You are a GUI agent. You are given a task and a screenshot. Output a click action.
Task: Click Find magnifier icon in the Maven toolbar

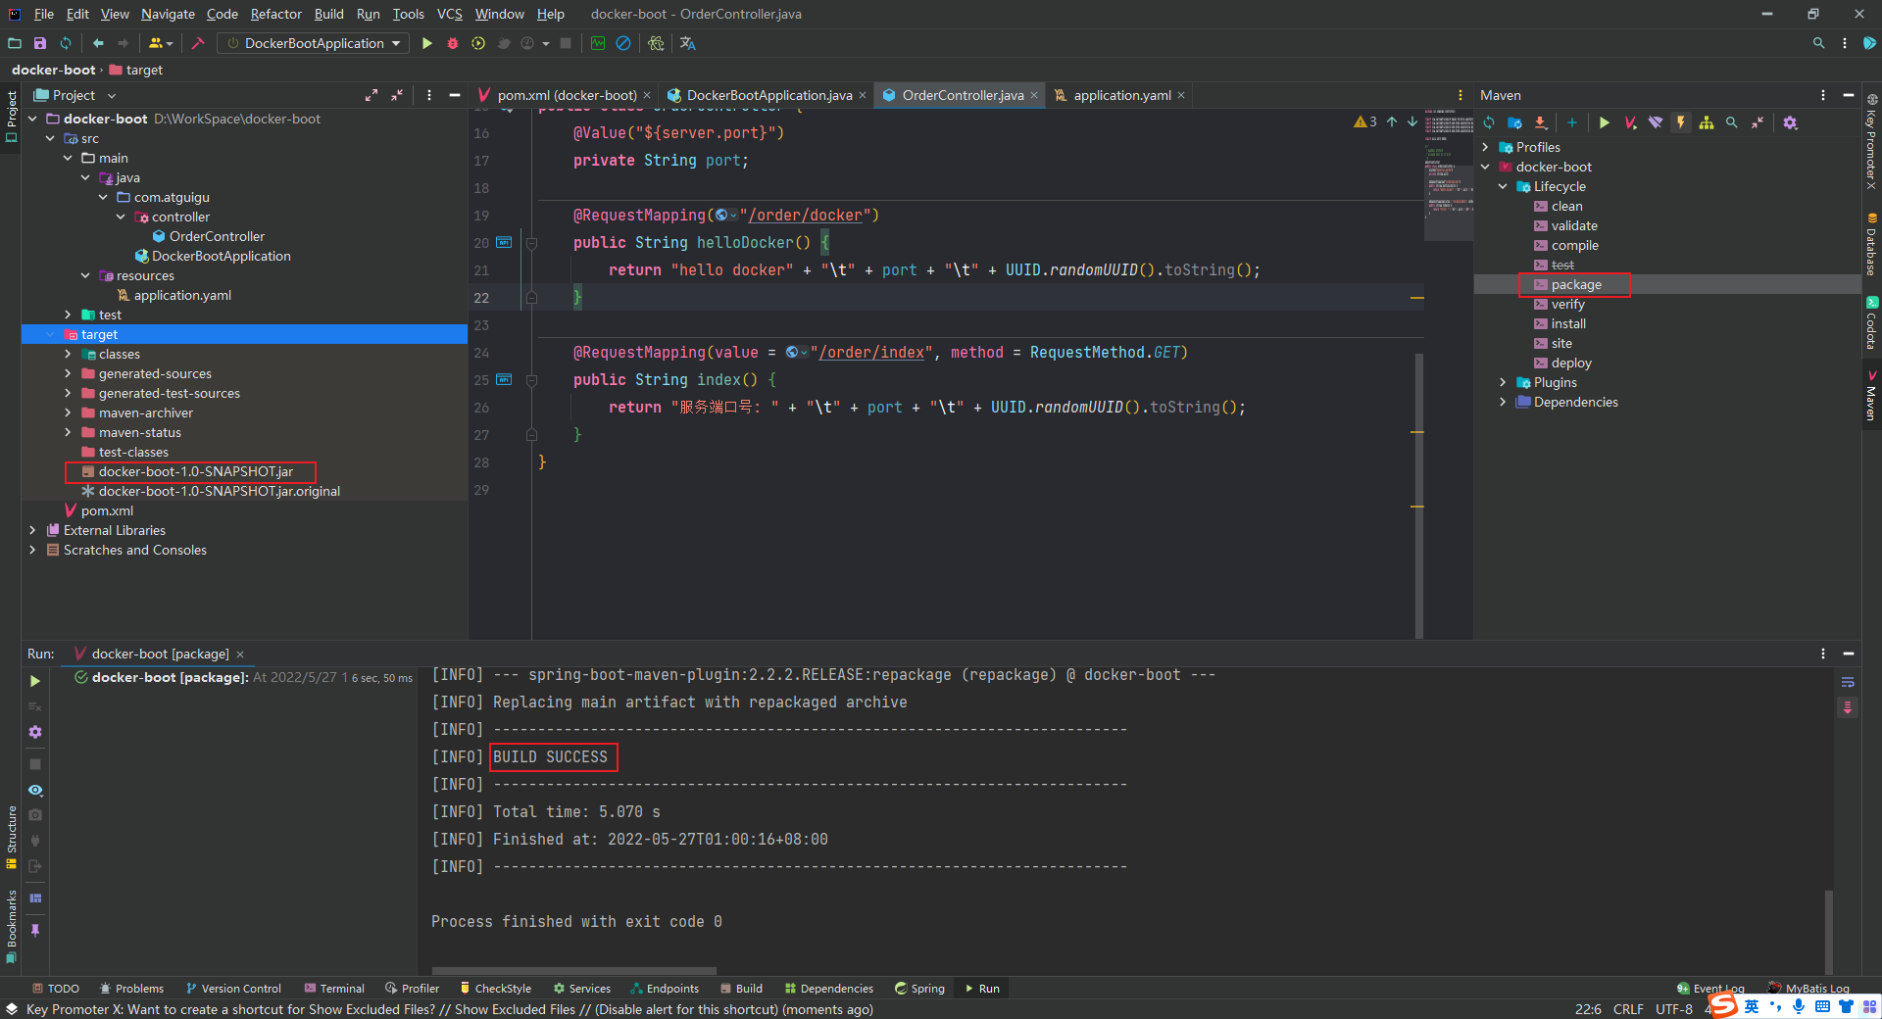[1732, 122]
